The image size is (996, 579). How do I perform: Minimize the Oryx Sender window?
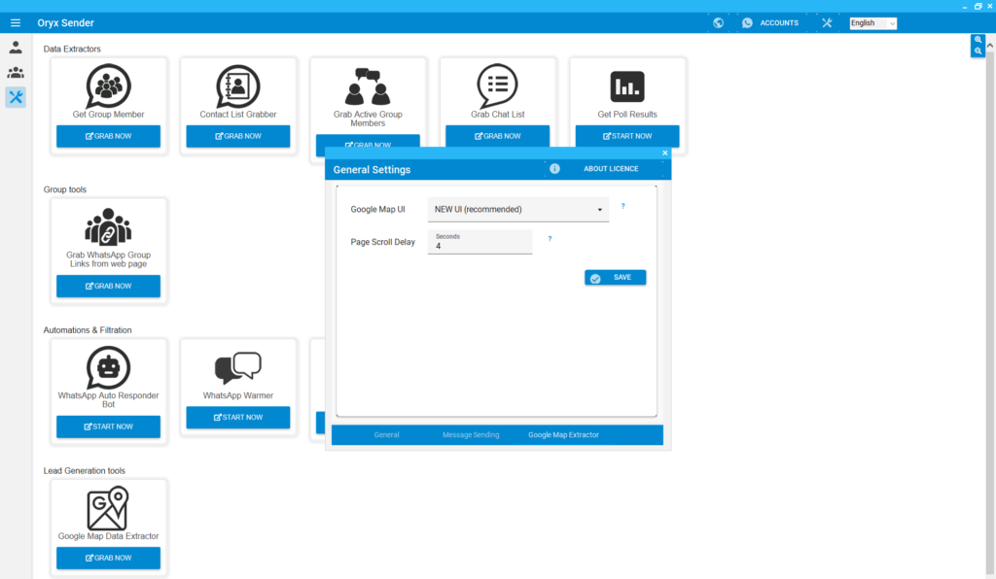coord(965,7)
